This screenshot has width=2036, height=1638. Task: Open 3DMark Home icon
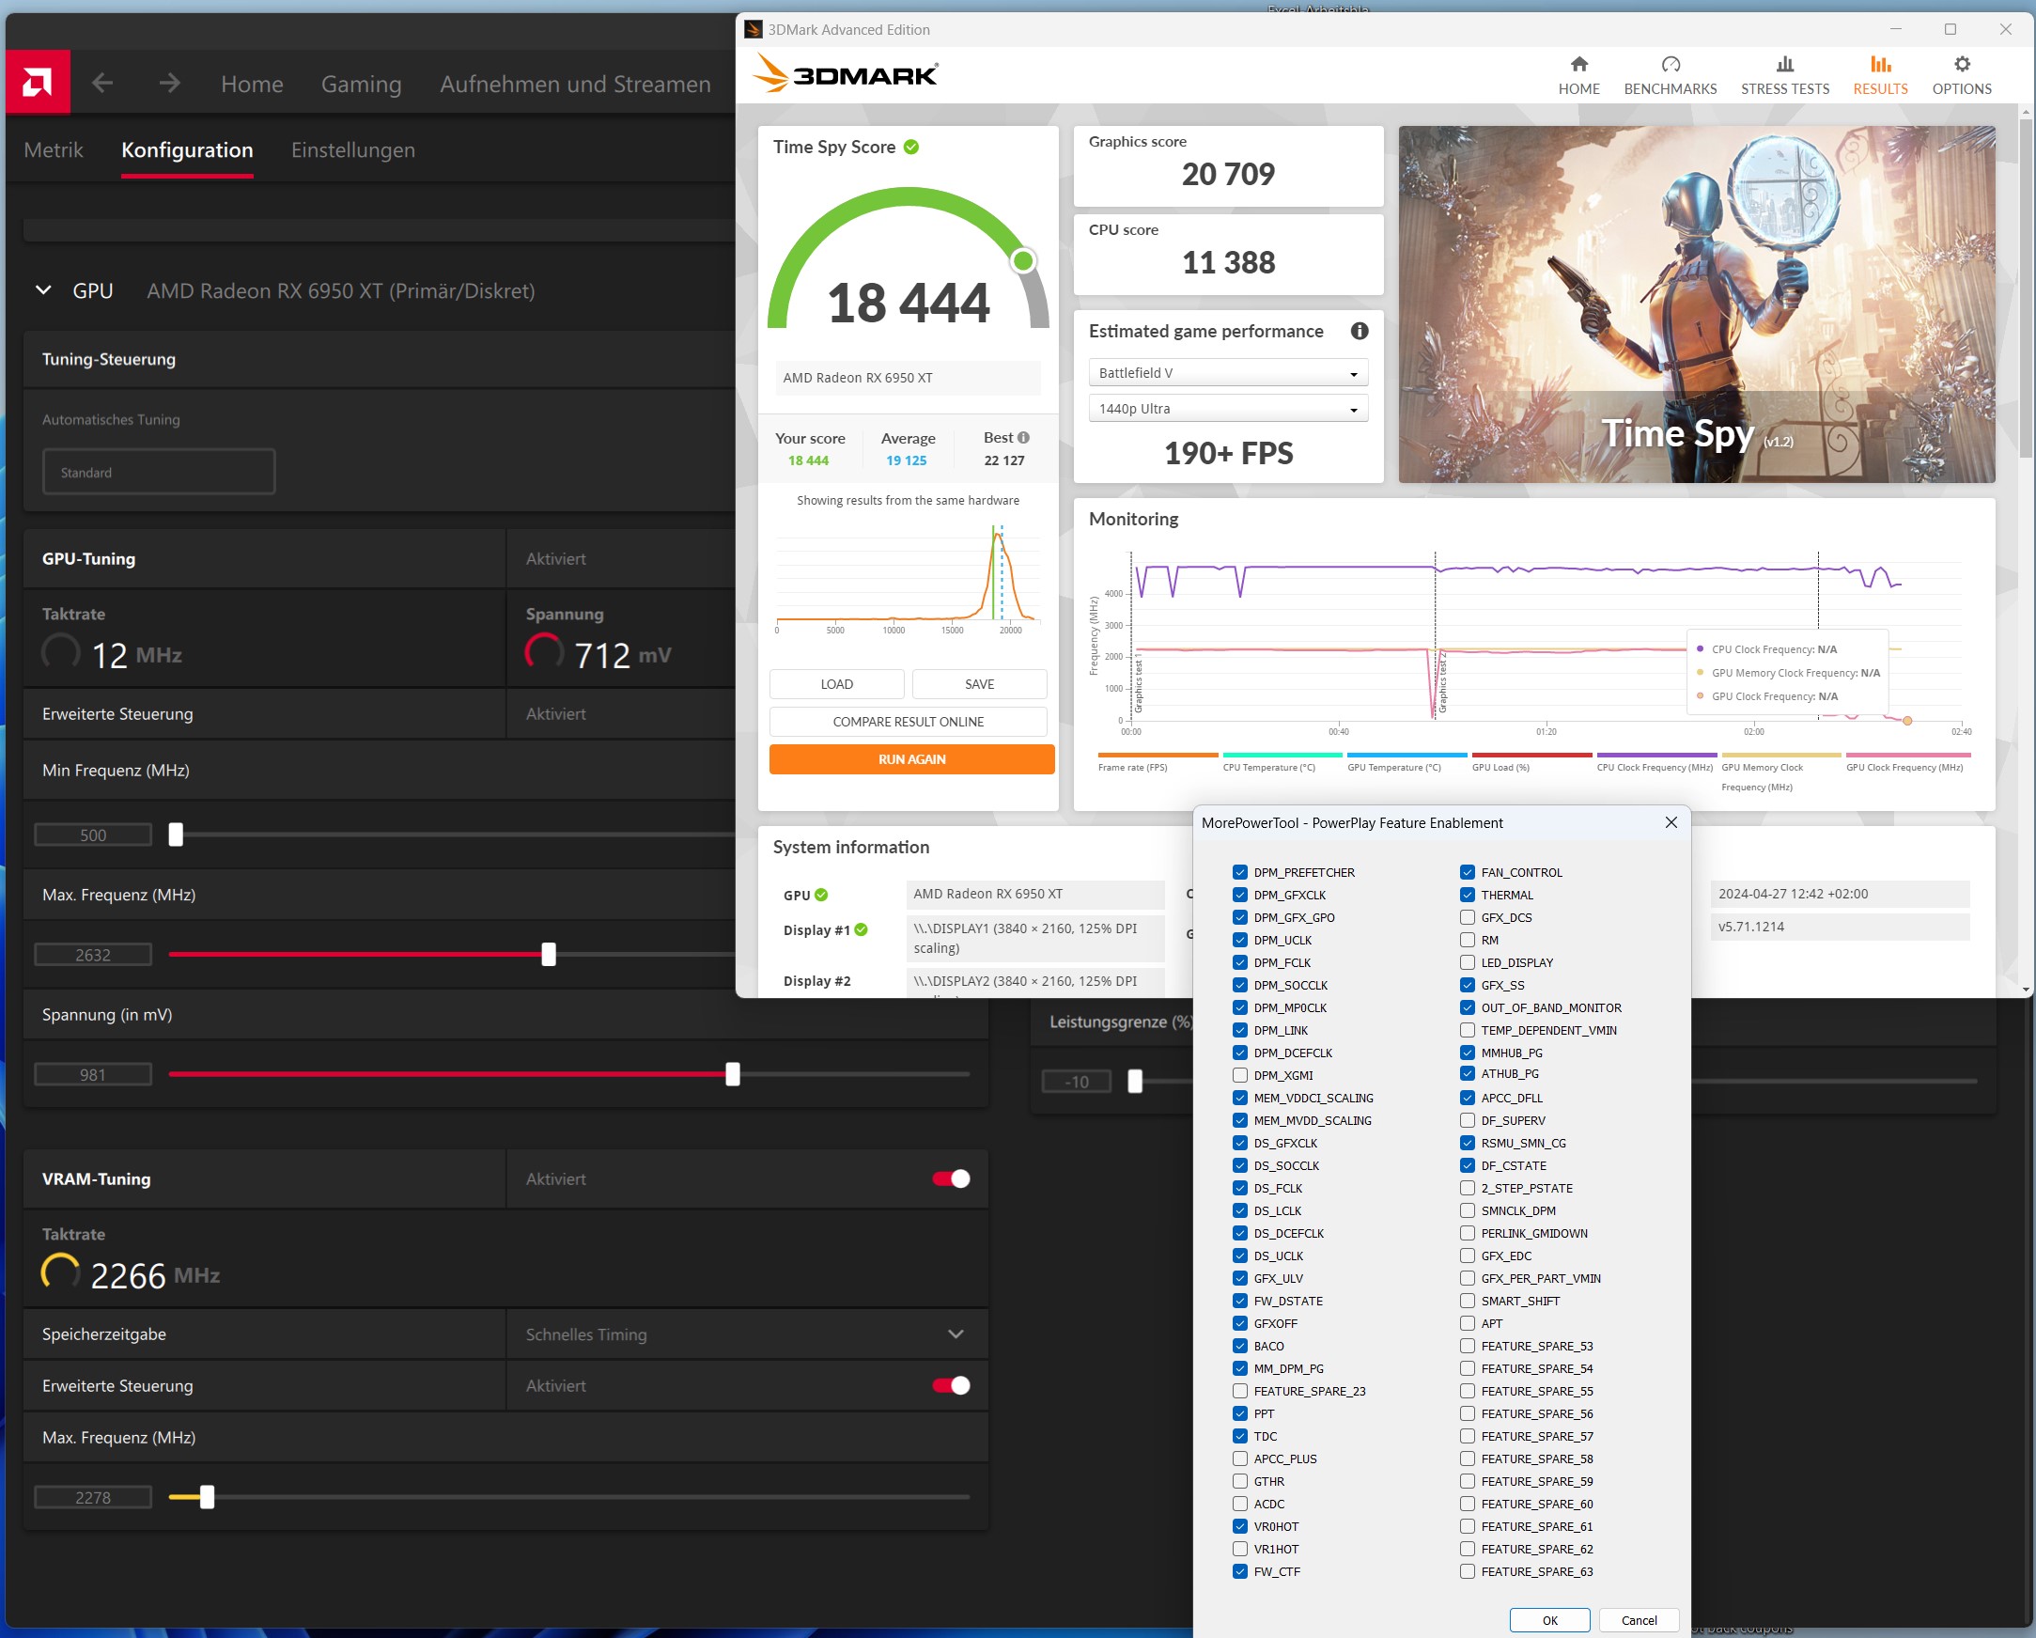coord(1578,65)
